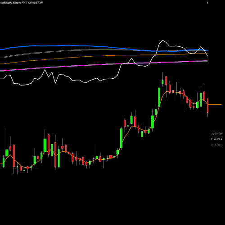
Task: Click the V: 0.29 X volume label
Action: coord(216,139)
